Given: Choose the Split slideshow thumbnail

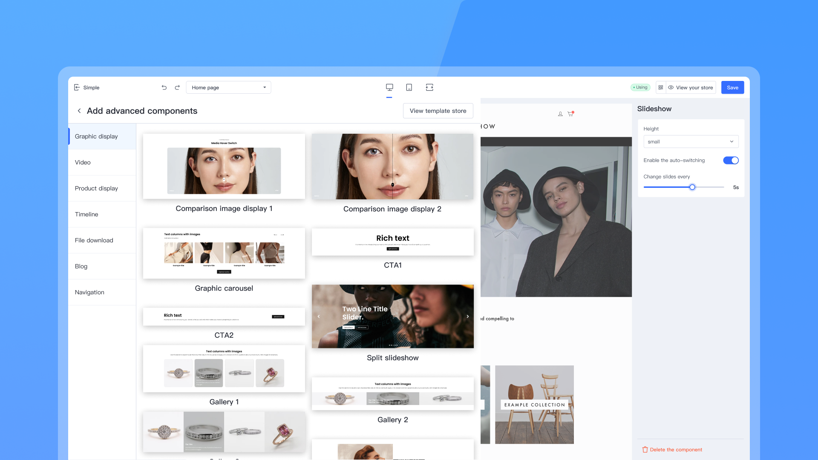Looking at the screenshot, I should pyautogui.click(x=392, y=316).
